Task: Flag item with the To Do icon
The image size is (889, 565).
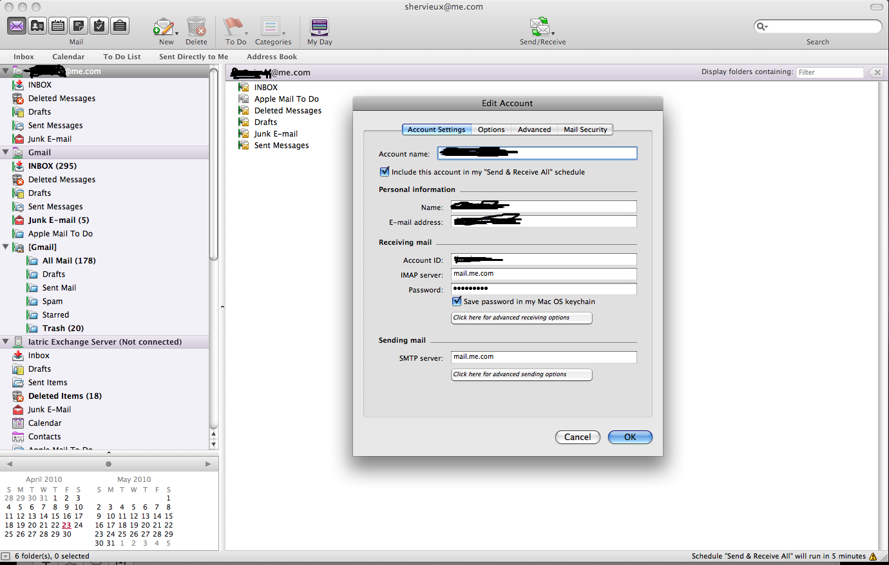Action: click(x=233, y=26)
